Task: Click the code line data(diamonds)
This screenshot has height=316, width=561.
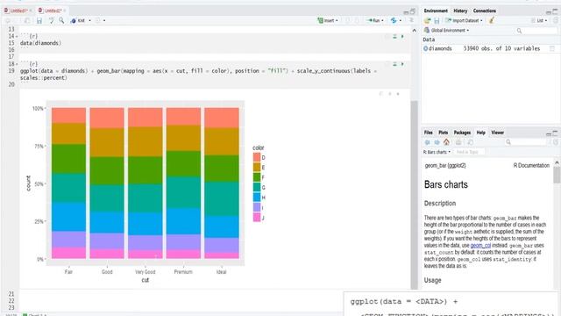Action: 41,43
